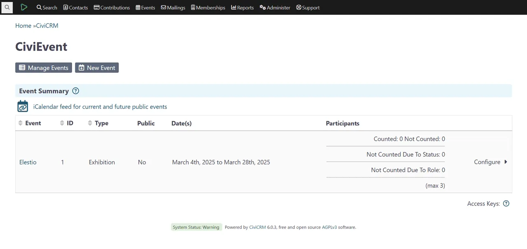Open the Memberships menu
This screenshot has width=527, height=249.
[208, 7]
